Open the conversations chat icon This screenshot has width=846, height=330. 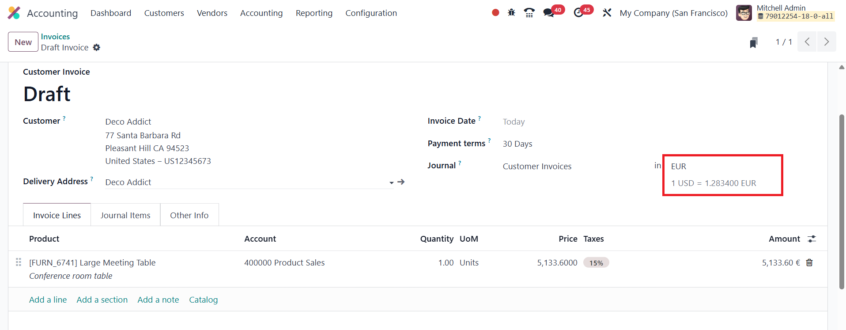click(x=549, y=13)
